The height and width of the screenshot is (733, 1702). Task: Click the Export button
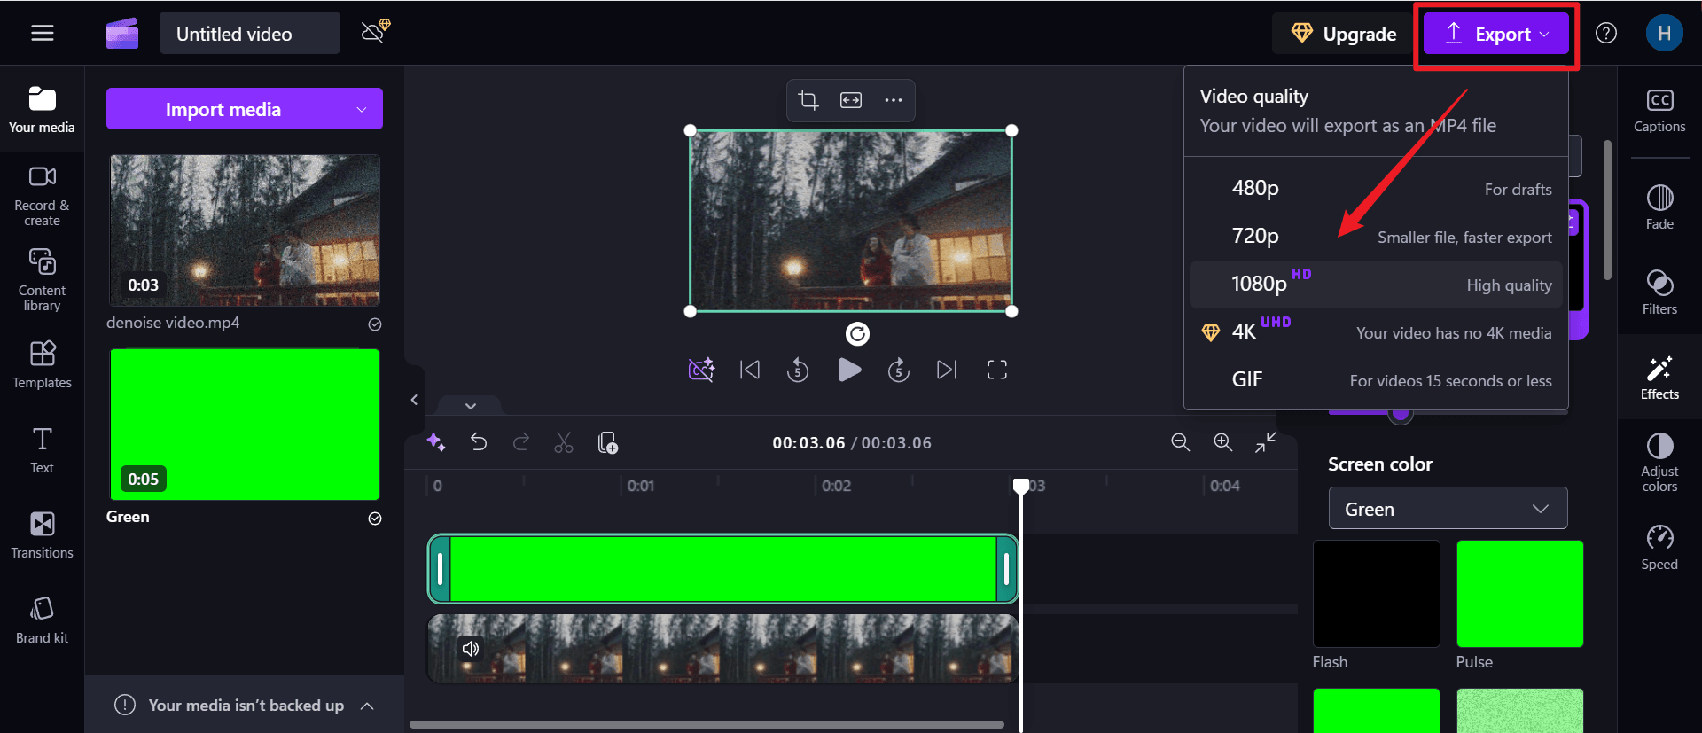(1495, 34)
